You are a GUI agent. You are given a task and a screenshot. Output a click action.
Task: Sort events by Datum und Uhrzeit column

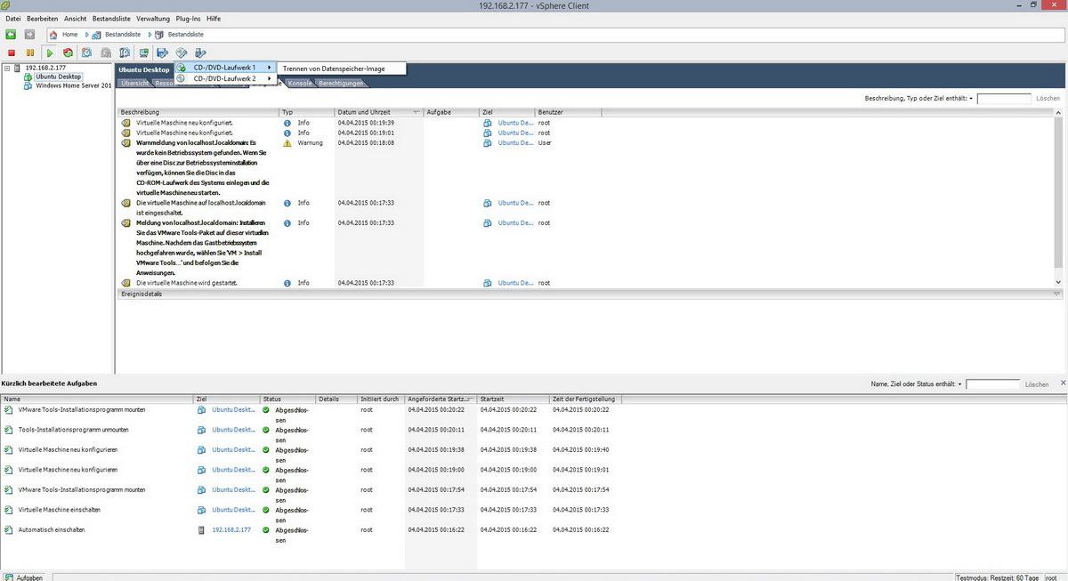[x=378, y=112]
